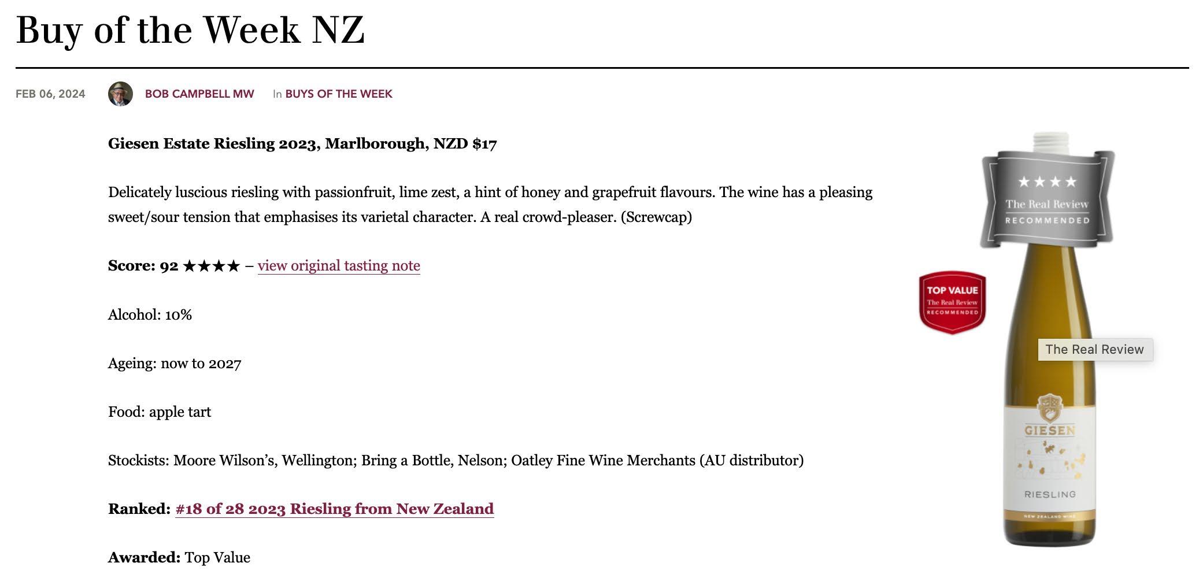Screen dimensions: 1199x585
Task: Click the Buy of the Week NZ heading
Action: (190, 30)
